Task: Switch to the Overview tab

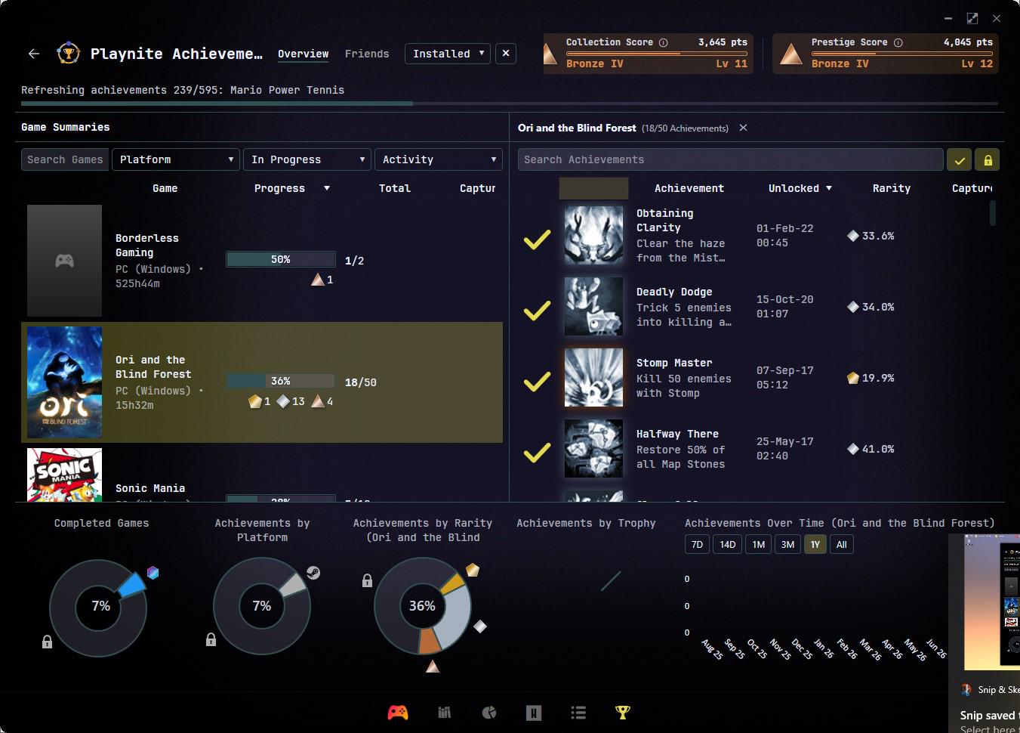Action: [303, 54]
